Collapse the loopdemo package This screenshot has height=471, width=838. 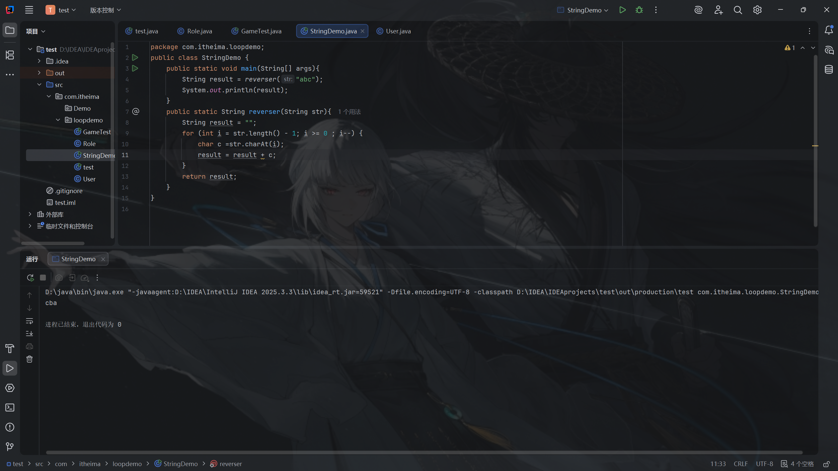[58, 120]
